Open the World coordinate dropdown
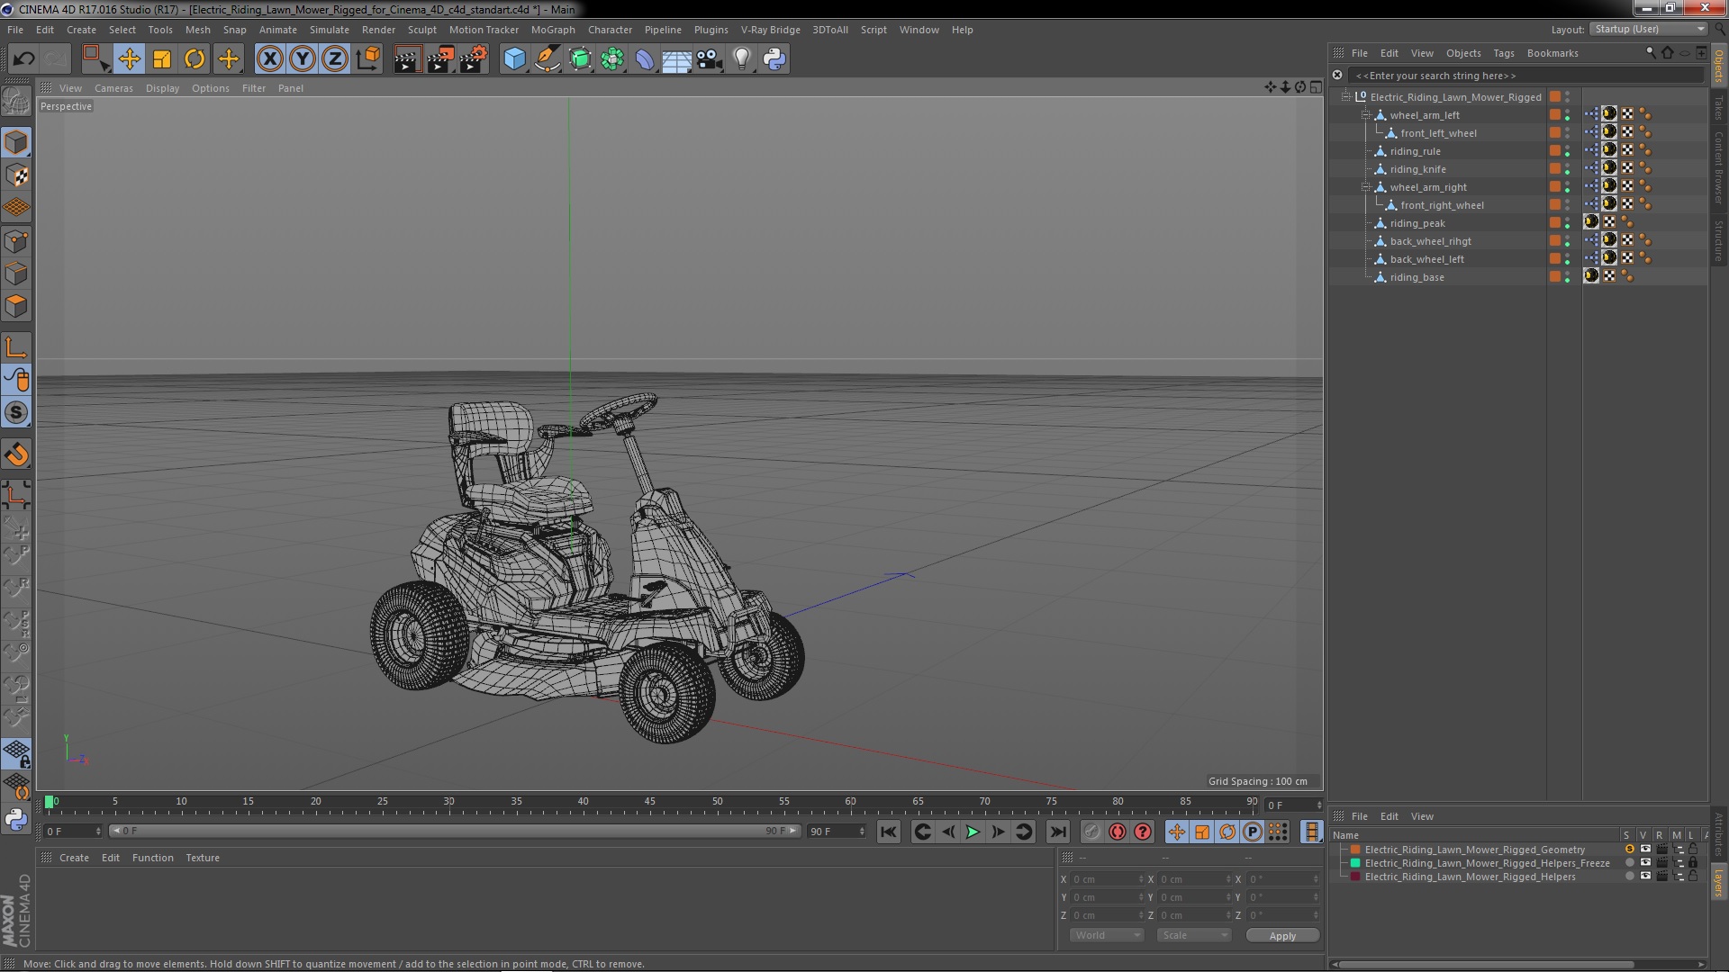1729x972 pixels. 1107,936
